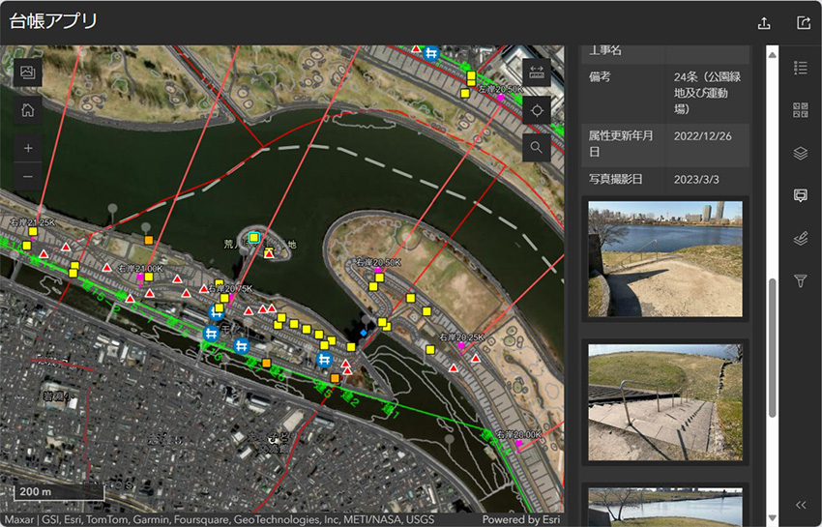
Task: Open the legend list panel
Action: tap(800, 68)
